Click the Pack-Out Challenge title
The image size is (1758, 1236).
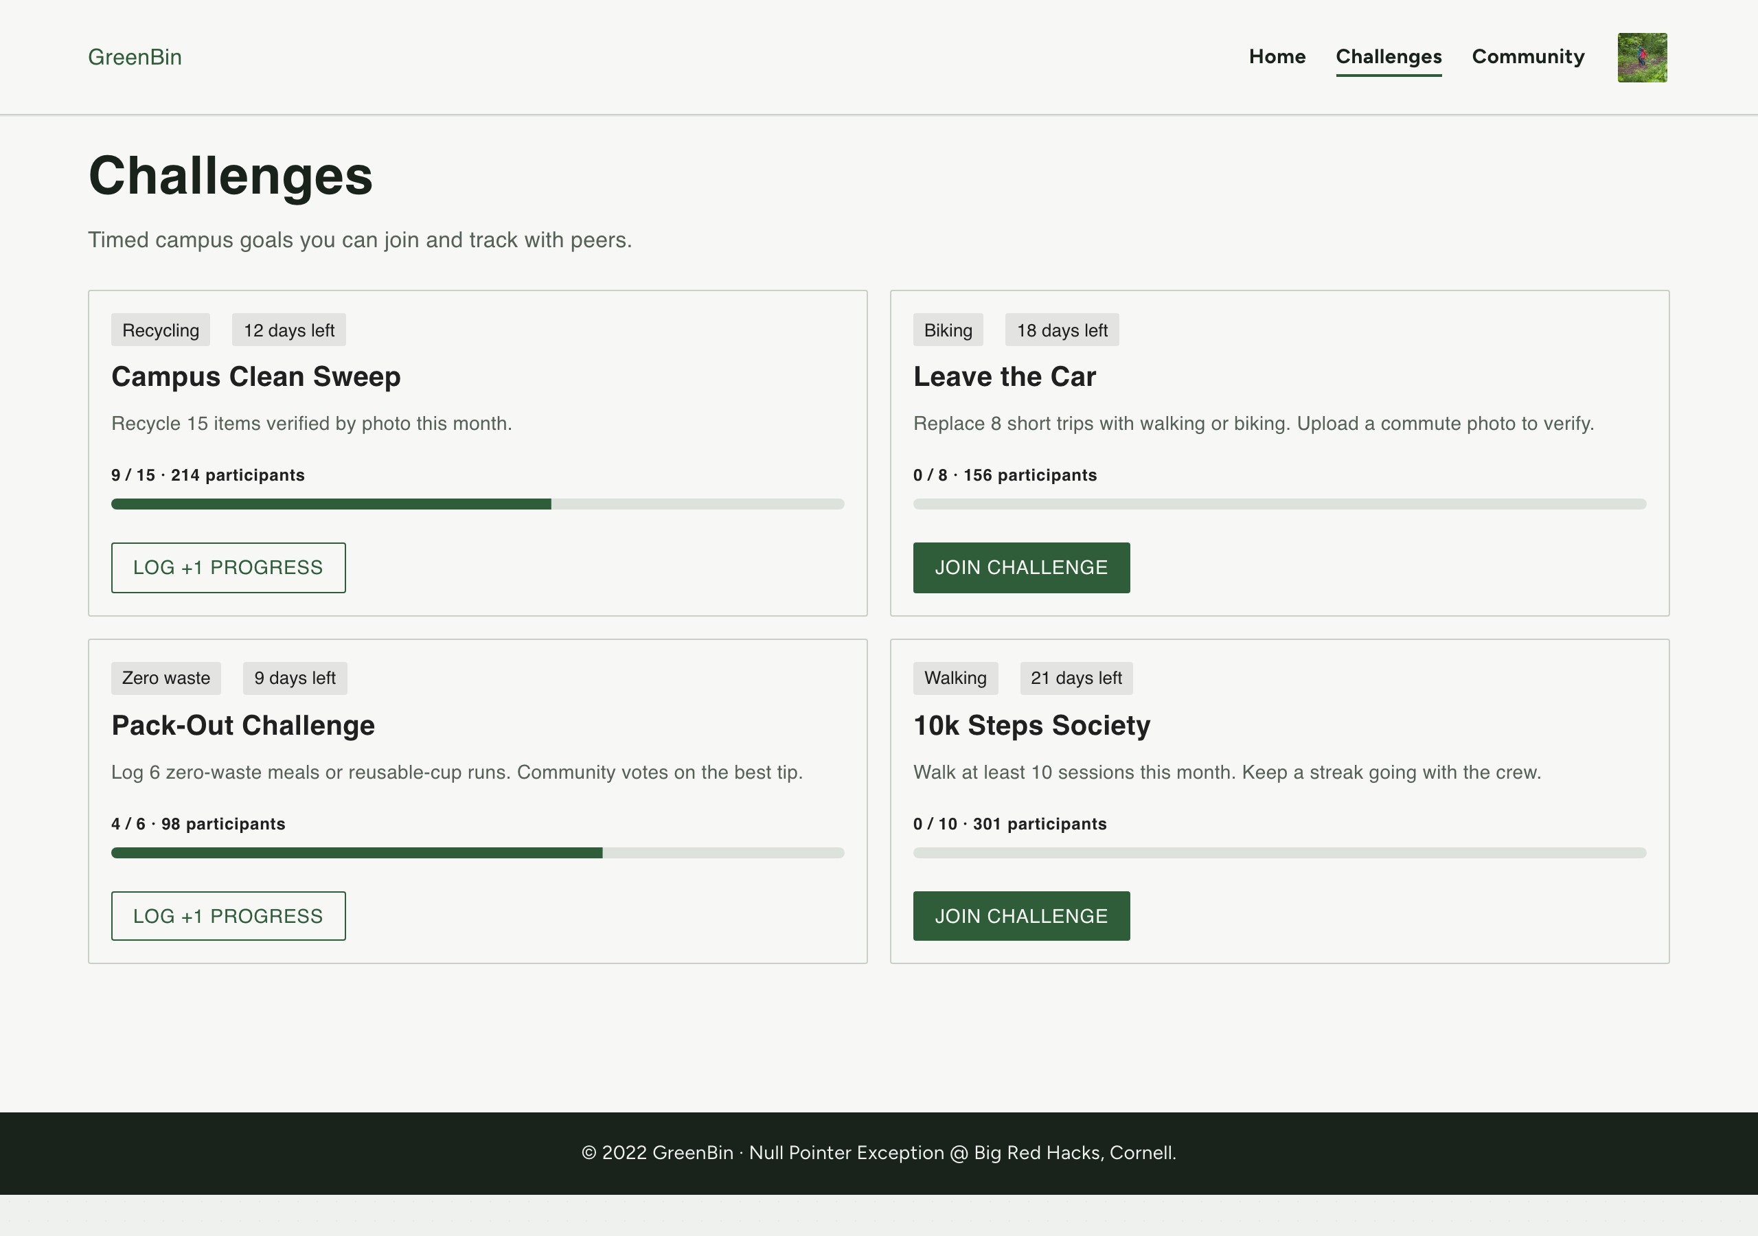pyautogui.click(x=242, y=725)
